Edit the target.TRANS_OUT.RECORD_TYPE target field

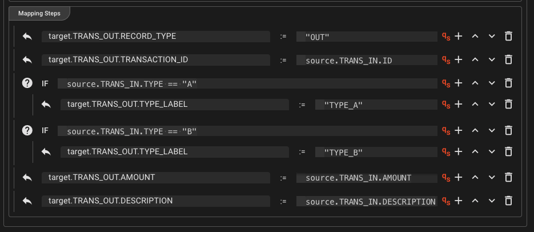tap(155, 37)
